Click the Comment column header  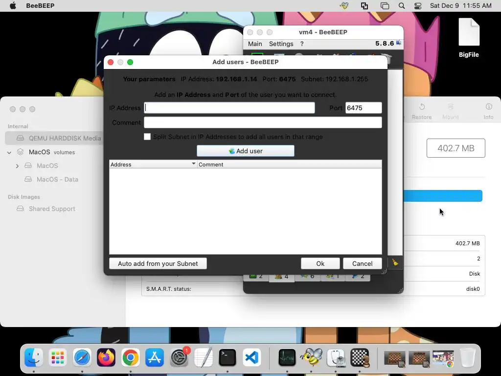pyautogui.click(x=290, y=164)
